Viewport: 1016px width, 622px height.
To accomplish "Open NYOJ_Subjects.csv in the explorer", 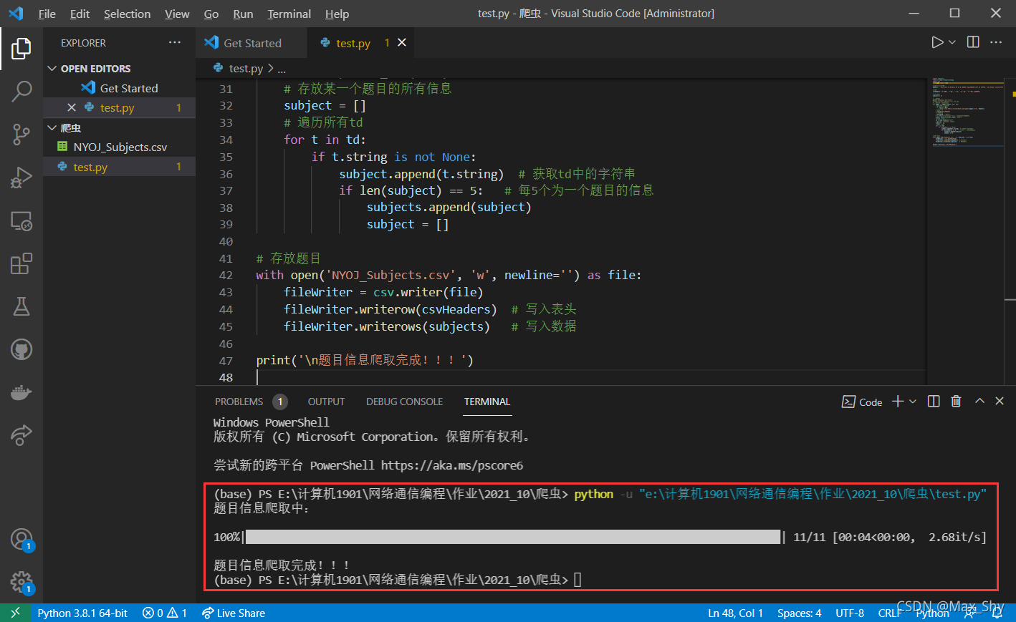I will click(x=119, y=147).
